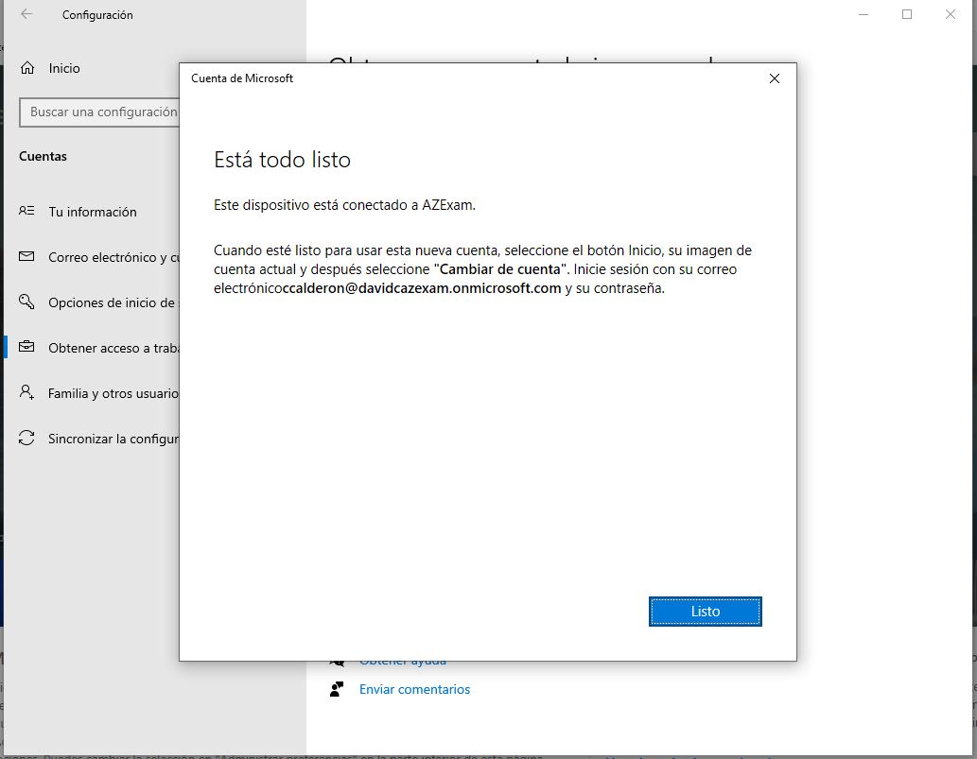Click the Opciones de inicio key icon
This screenshot has height=759, width=977.
click(x=26, y=302)
